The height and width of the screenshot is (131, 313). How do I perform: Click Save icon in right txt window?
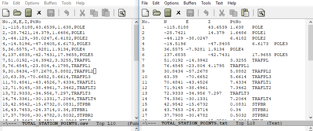point(190,13)
